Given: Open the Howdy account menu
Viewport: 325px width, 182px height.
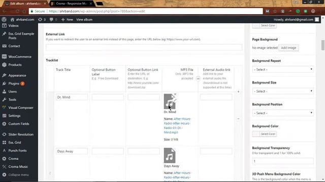Looking at the screenshot, I should point(296,20).
